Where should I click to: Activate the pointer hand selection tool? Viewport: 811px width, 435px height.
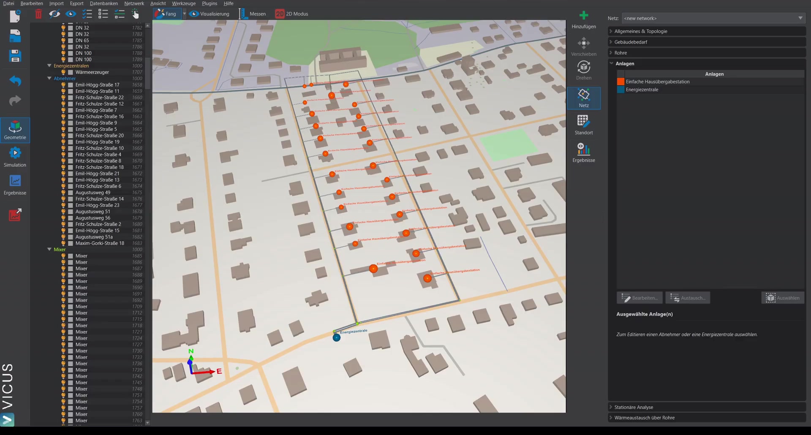click(135, 14)
